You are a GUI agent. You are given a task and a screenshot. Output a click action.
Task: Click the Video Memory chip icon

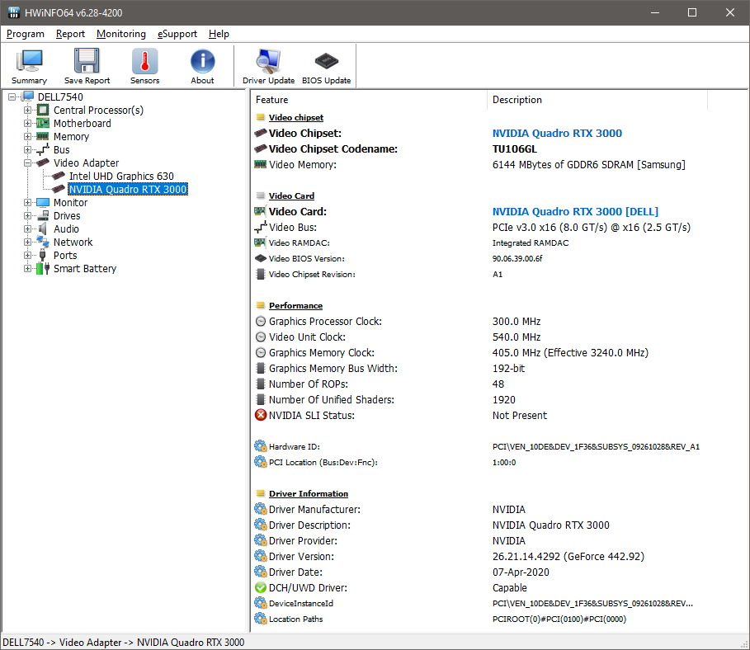[x=261, y=164]
